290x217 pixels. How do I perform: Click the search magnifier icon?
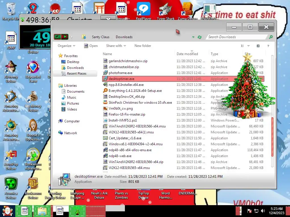[x=271, y=37]
